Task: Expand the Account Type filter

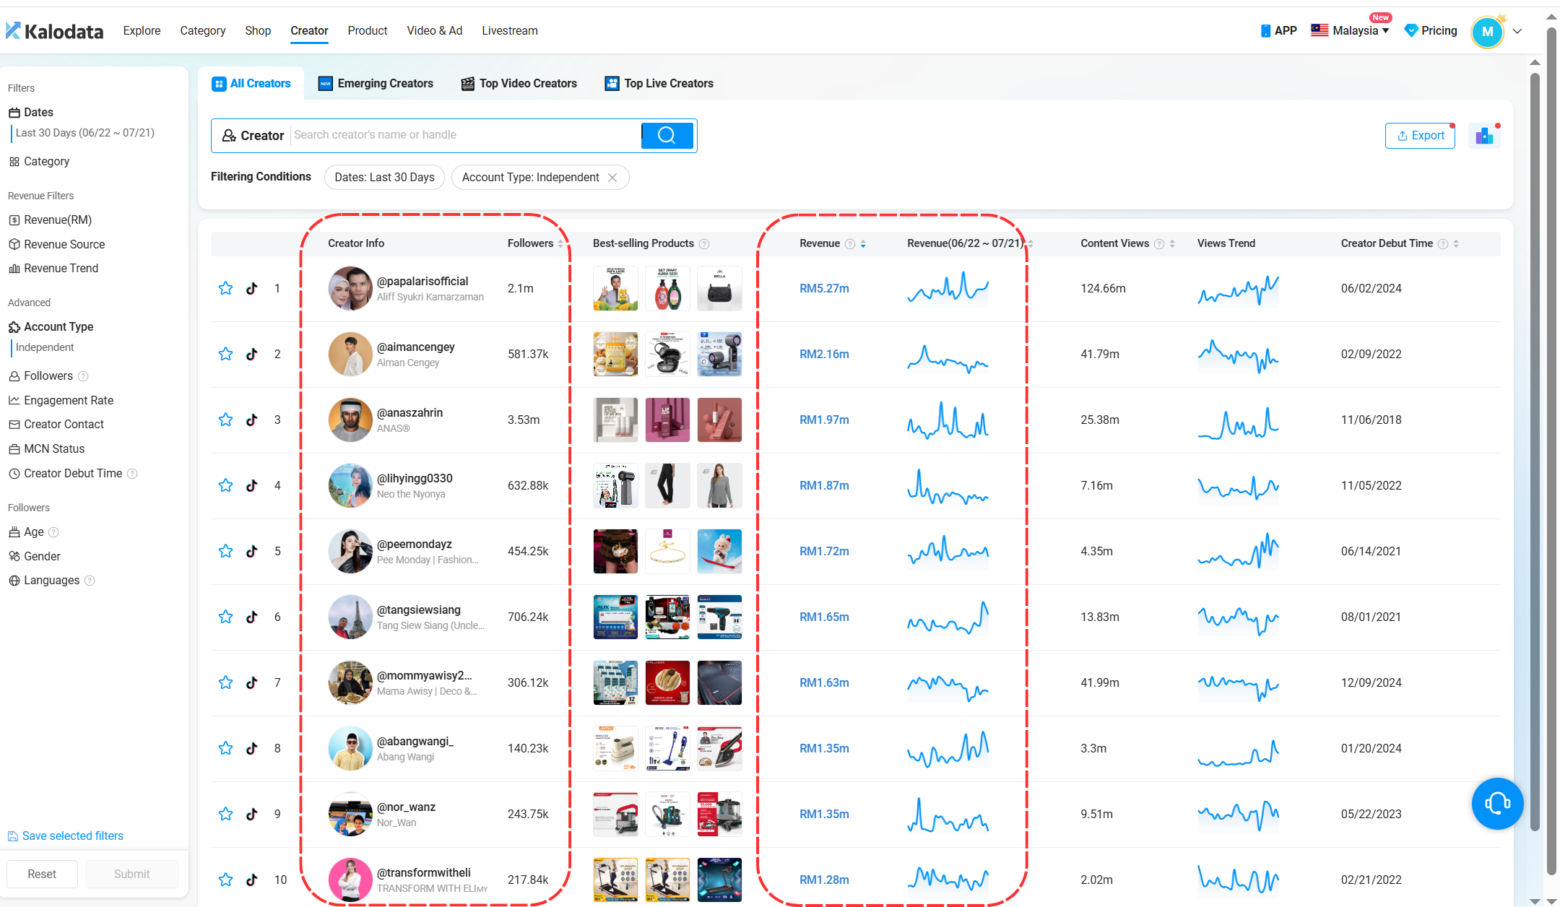Action: (x=51, y=327)
